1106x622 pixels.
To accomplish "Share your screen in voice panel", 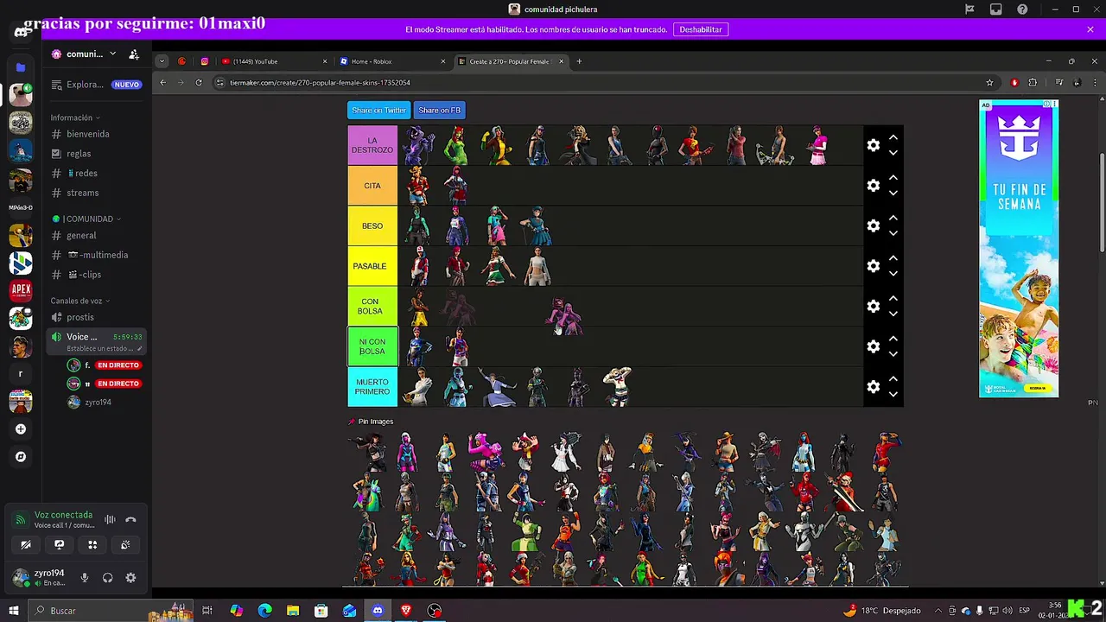I will 59,544.
